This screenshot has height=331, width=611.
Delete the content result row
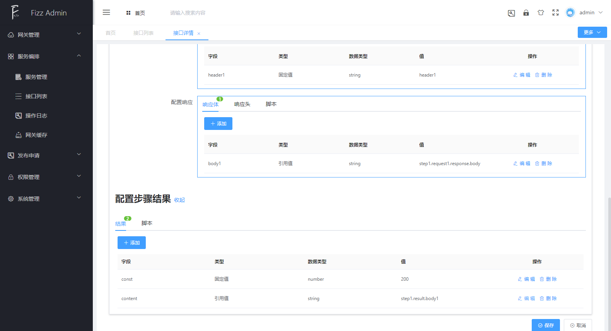(548, 299)
